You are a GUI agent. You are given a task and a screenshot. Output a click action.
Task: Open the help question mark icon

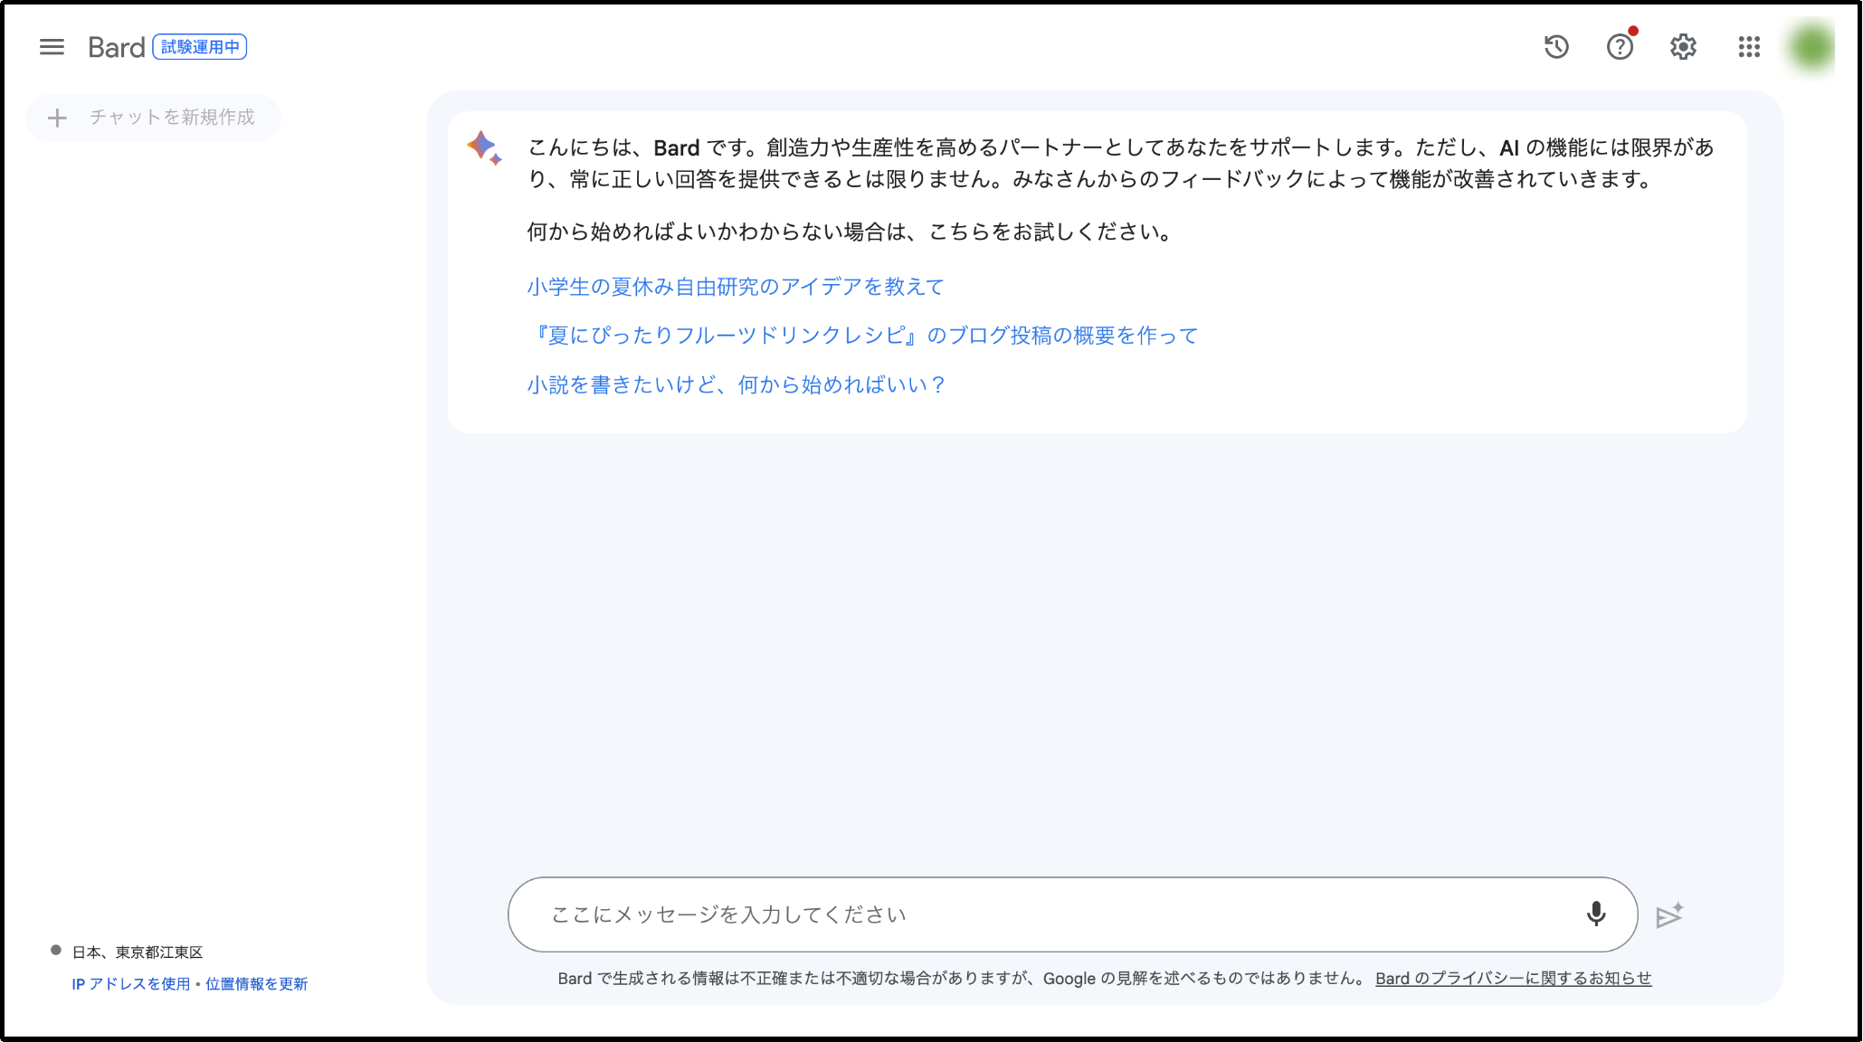1620,47
